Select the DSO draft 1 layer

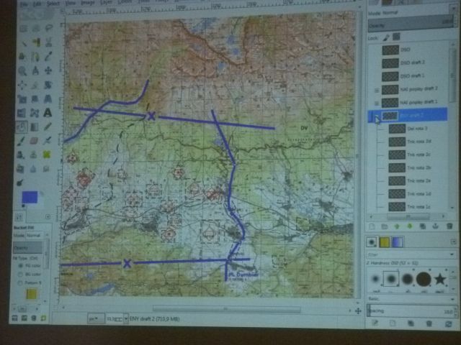coord(415,75)
